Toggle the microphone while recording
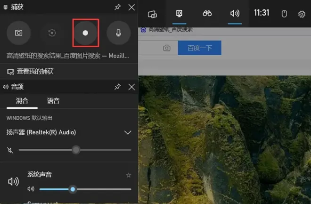Screen dimensions: 311x204 [x=119, y=33]
